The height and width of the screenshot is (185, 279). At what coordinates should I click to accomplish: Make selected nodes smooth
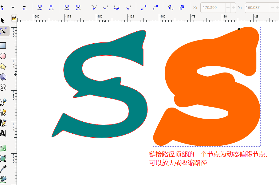pyautogui.click(x=105, y=8)
